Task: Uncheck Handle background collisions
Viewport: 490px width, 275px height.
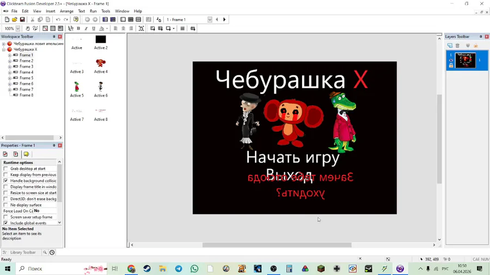Action: (x=5, y=180)
